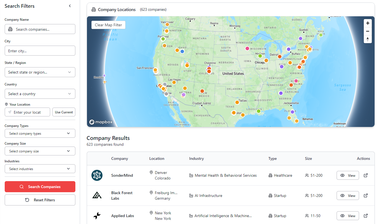Click the 'Denver Colorado' location cell
379x224 pixels.
point(160,175)
